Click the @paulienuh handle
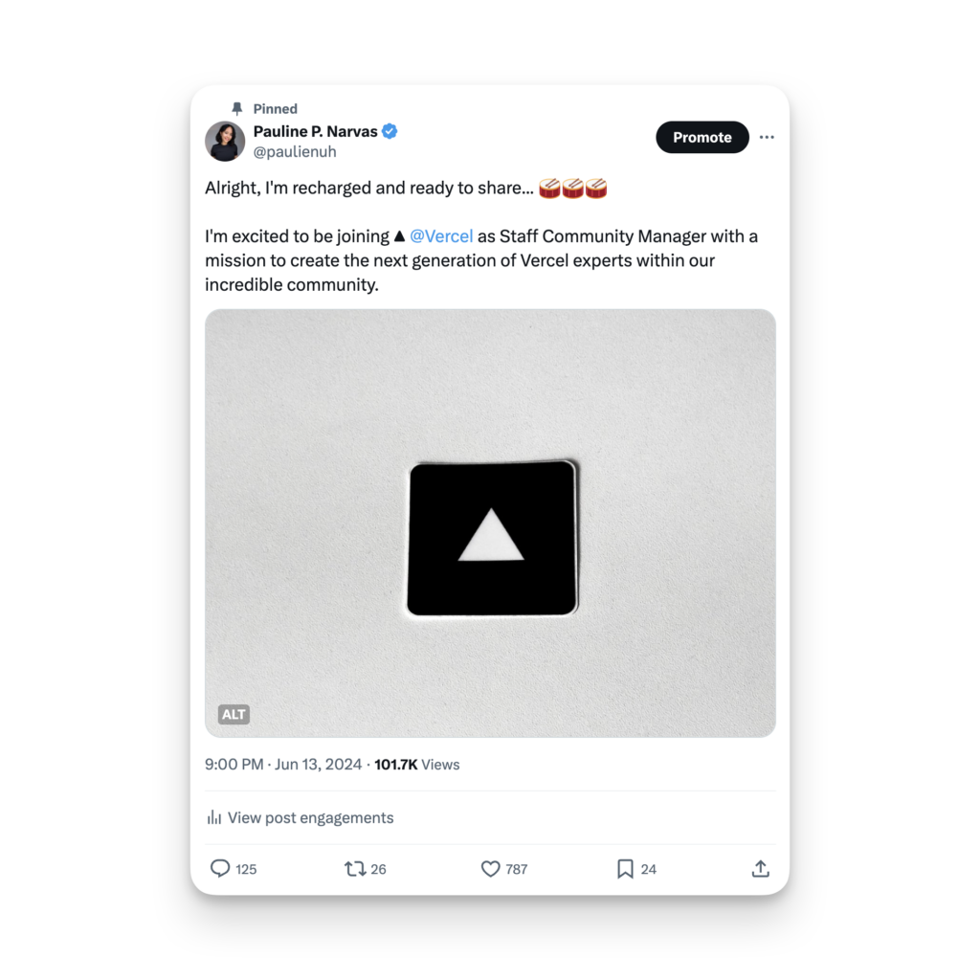 295,152
